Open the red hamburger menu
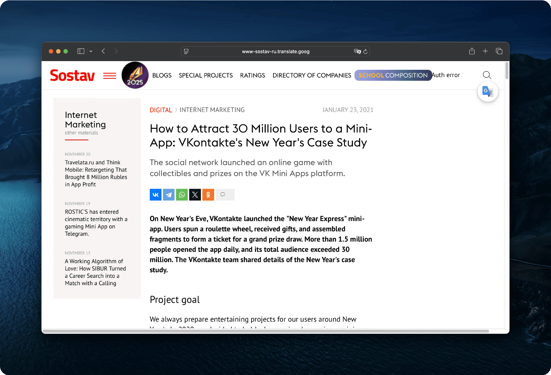This screenshot has width=551, height=375. 110,76
